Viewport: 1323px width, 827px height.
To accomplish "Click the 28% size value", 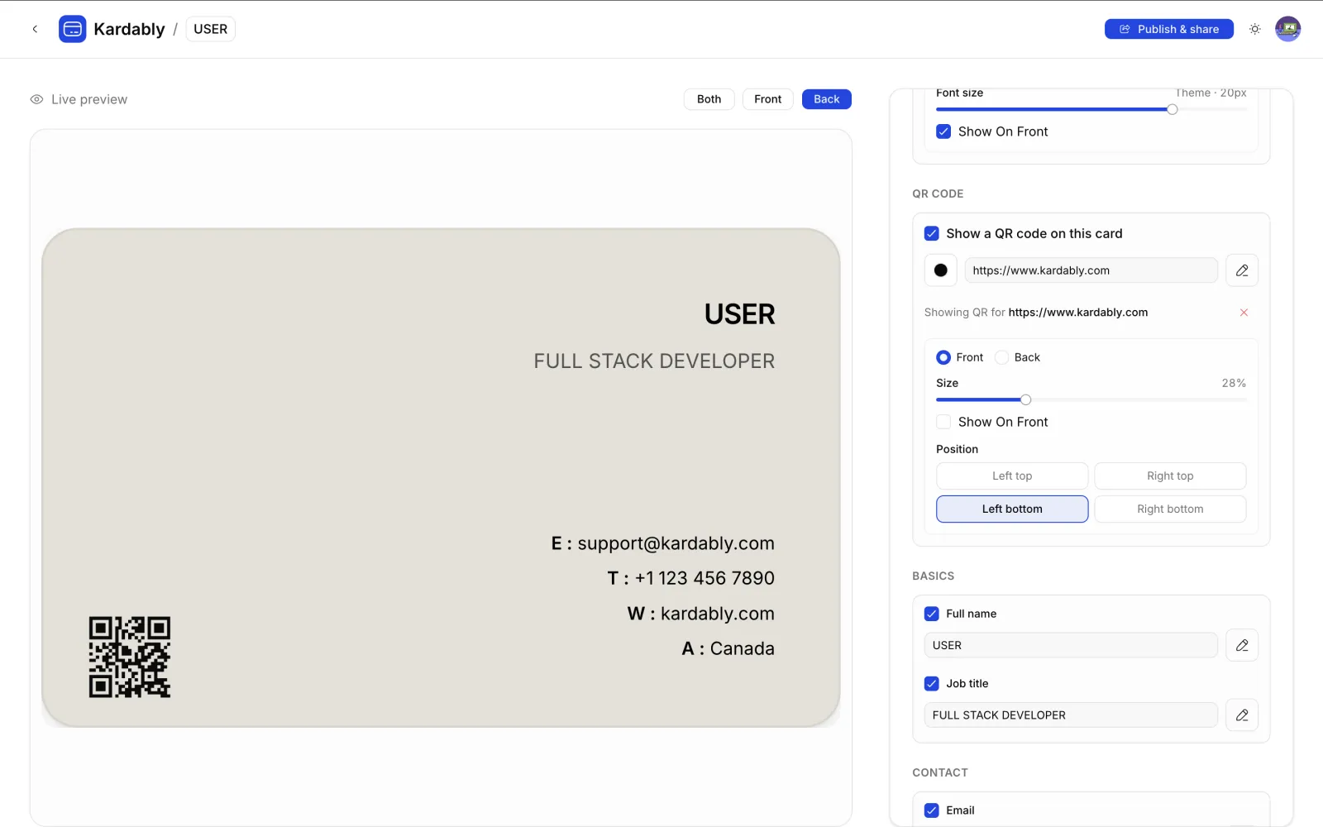I will tap(1234, 383).
